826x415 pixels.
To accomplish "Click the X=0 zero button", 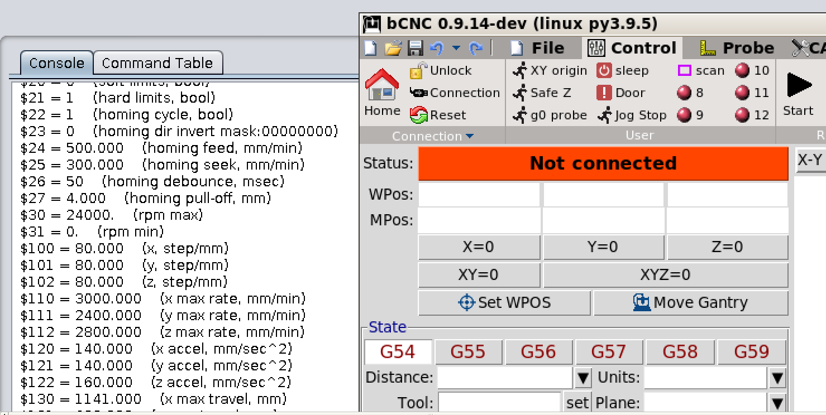I will 479,247.
